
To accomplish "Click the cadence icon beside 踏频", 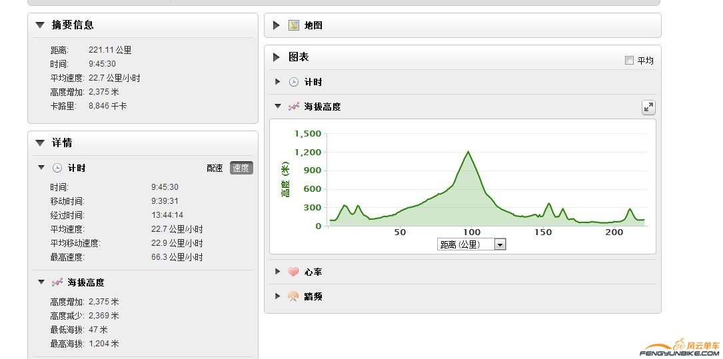I will (293, 296).
